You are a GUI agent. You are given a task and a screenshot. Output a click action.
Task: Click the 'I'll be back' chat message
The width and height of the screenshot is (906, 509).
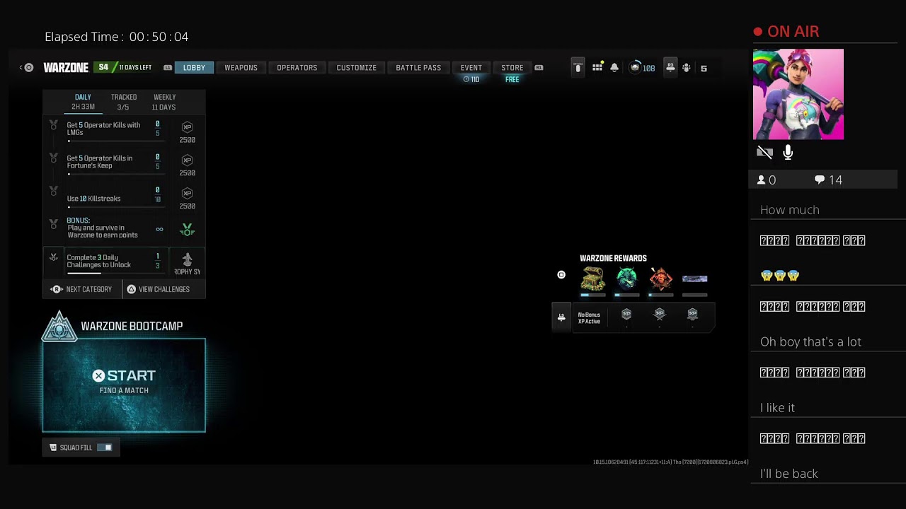tap(789, 474)
